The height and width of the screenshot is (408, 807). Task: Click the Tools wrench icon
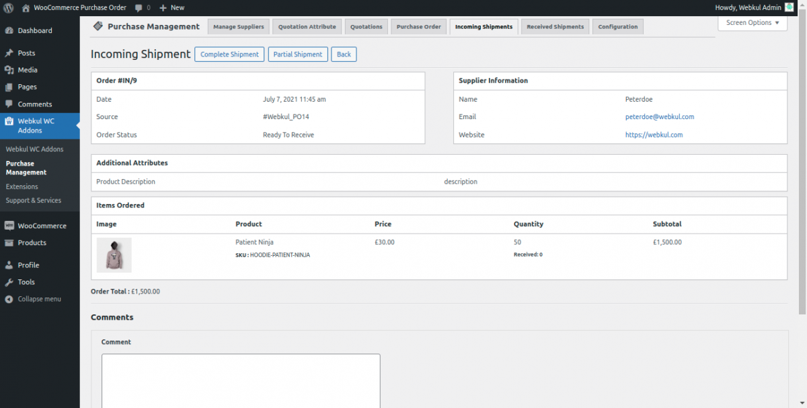(9, 281)
